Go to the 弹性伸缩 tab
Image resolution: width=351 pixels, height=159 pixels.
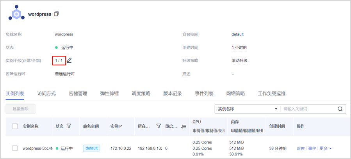click(x=109, y=94)
